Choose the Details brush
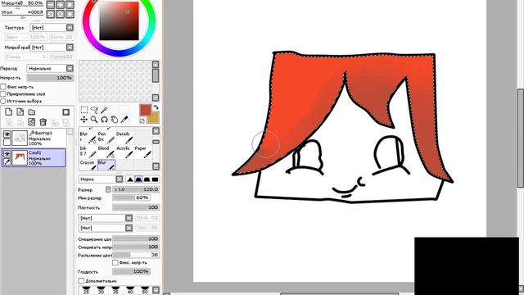The height and width of the screenshot is (295, 524). click(124, 137)
